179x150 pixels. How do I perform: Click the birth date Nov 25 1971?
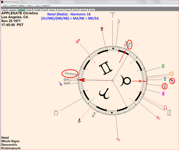tap(11, 21)
